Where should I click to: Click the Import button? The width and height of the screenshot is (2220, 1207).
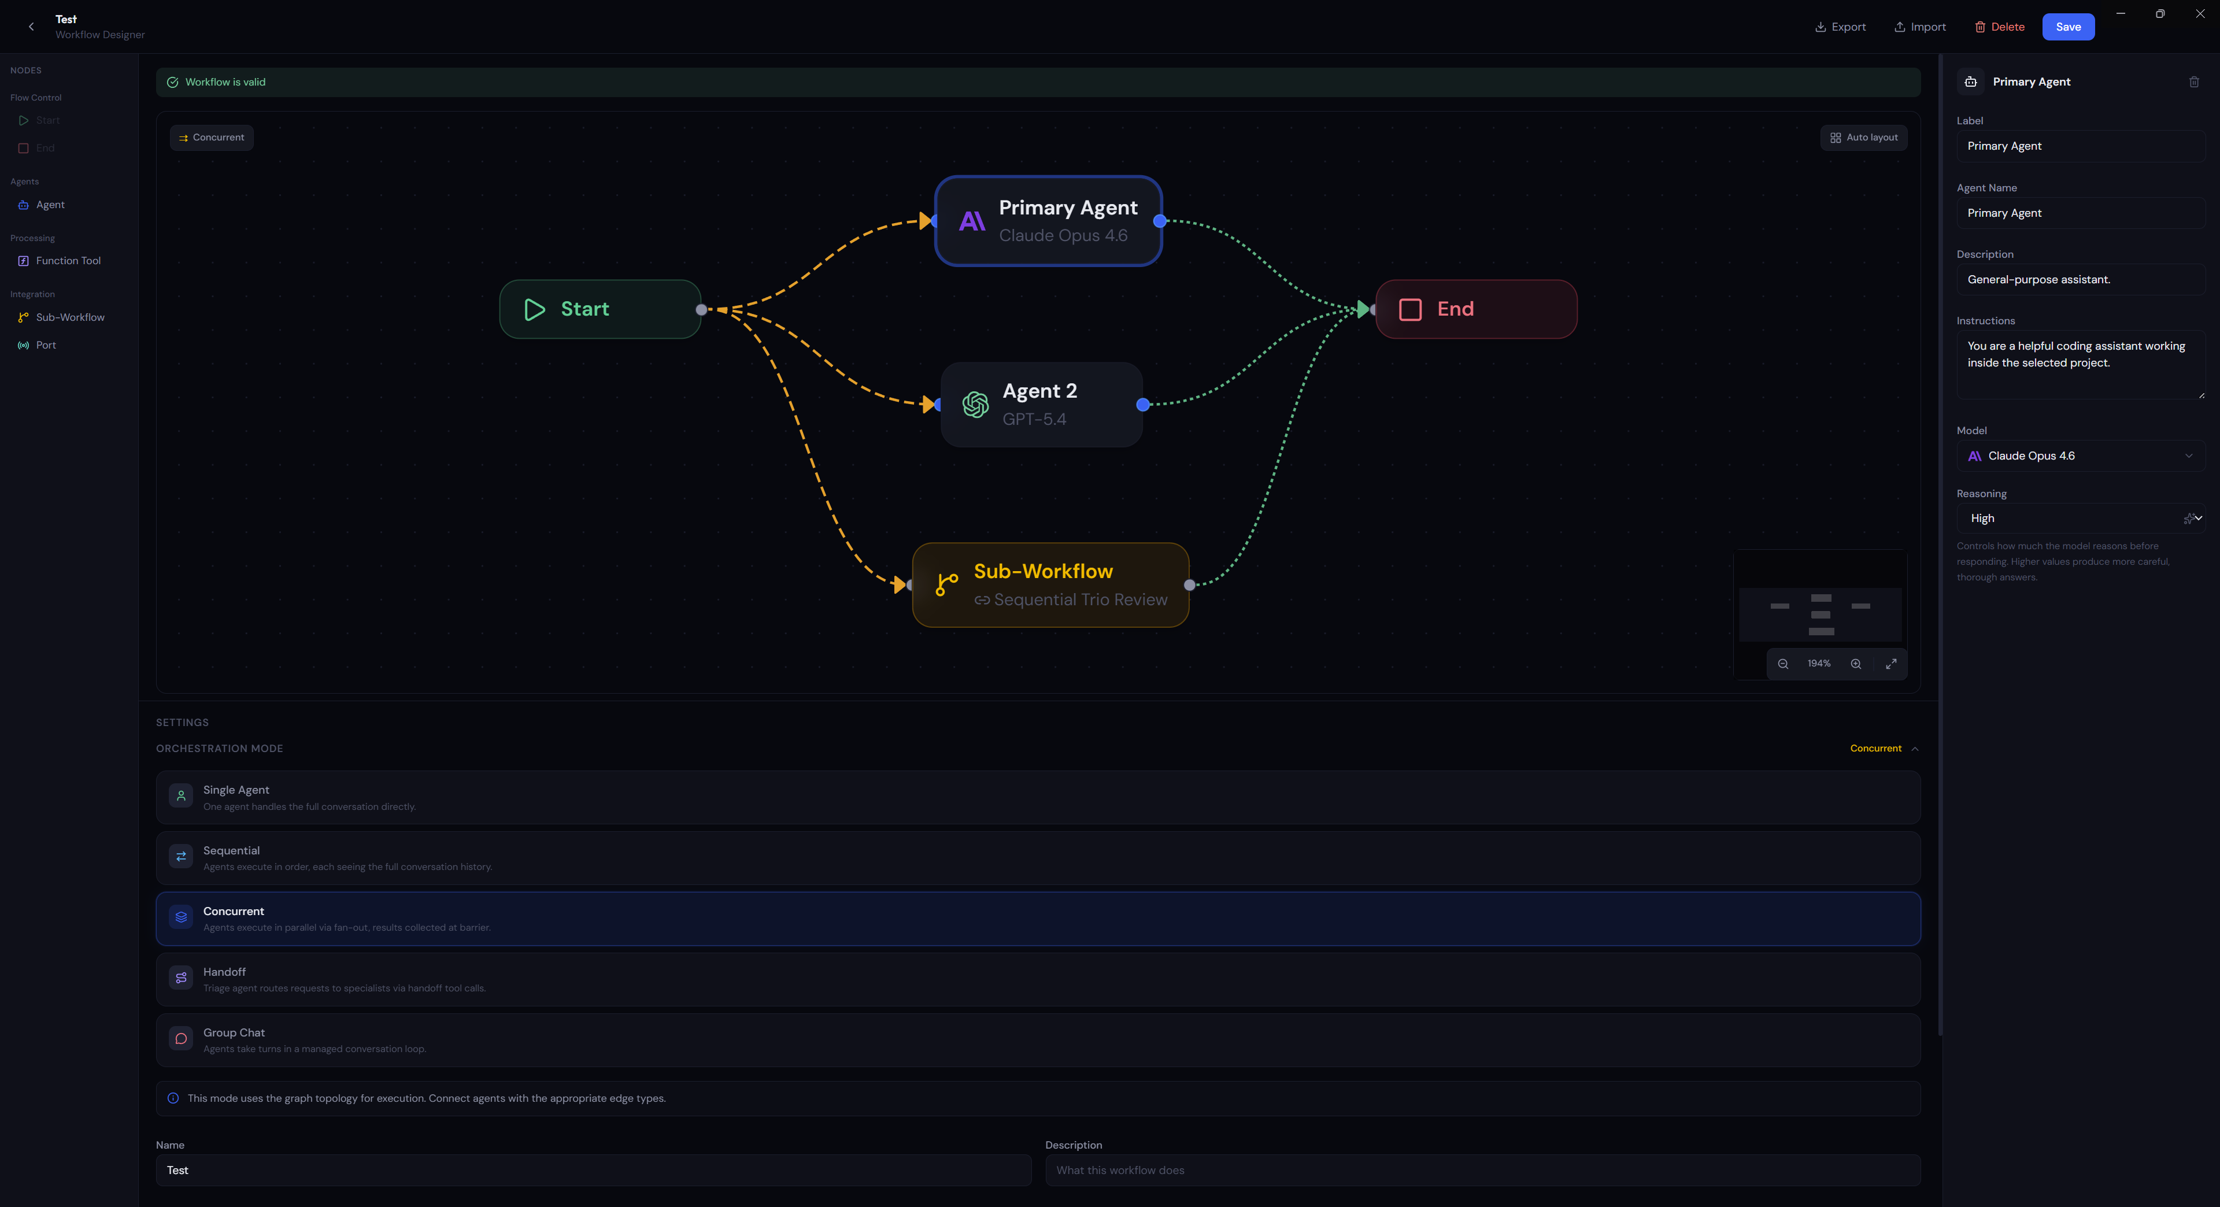pos(1919,27)
